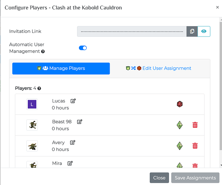Click Lucas's purple avatar thumbnail
Viewport: 222px width, 185px height.
[32, 104]
